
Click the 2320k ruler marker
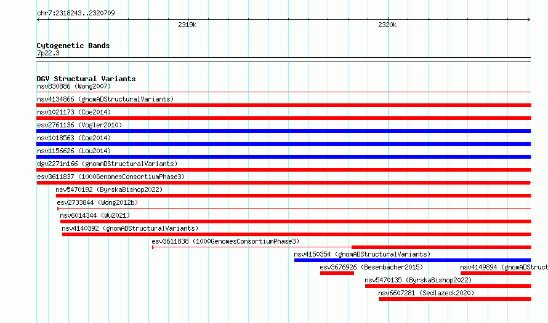387,25
